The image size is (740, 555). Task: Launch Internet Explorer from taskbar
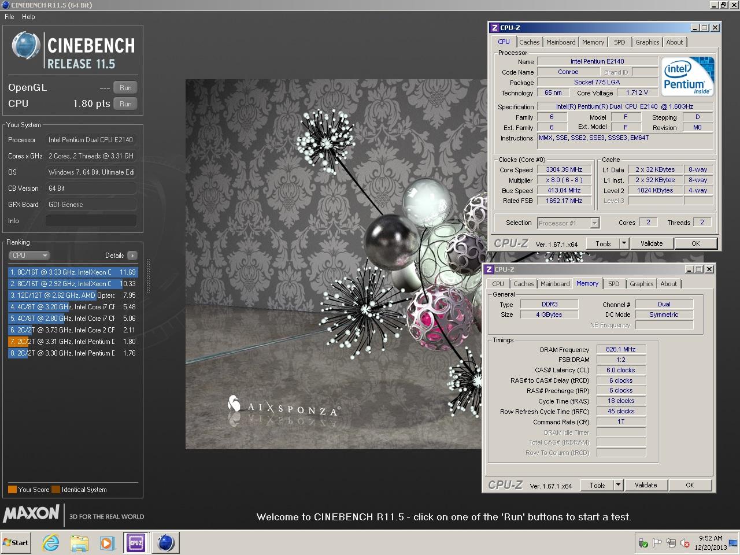coord(51,543)
